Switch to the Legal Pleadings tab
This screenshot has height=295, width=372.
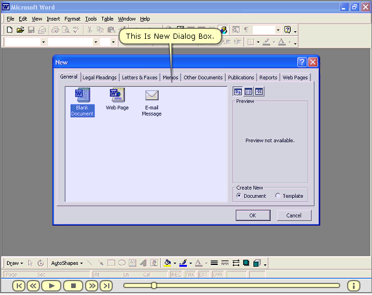coord(100,78)
